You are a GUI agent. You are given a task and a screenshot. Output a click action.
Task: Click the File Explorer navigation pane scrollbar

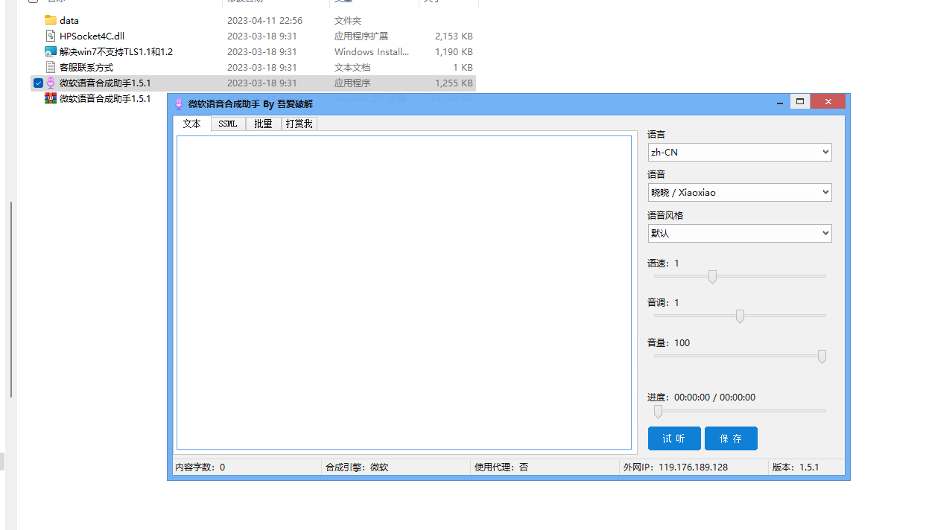click(x=10, y=299)
